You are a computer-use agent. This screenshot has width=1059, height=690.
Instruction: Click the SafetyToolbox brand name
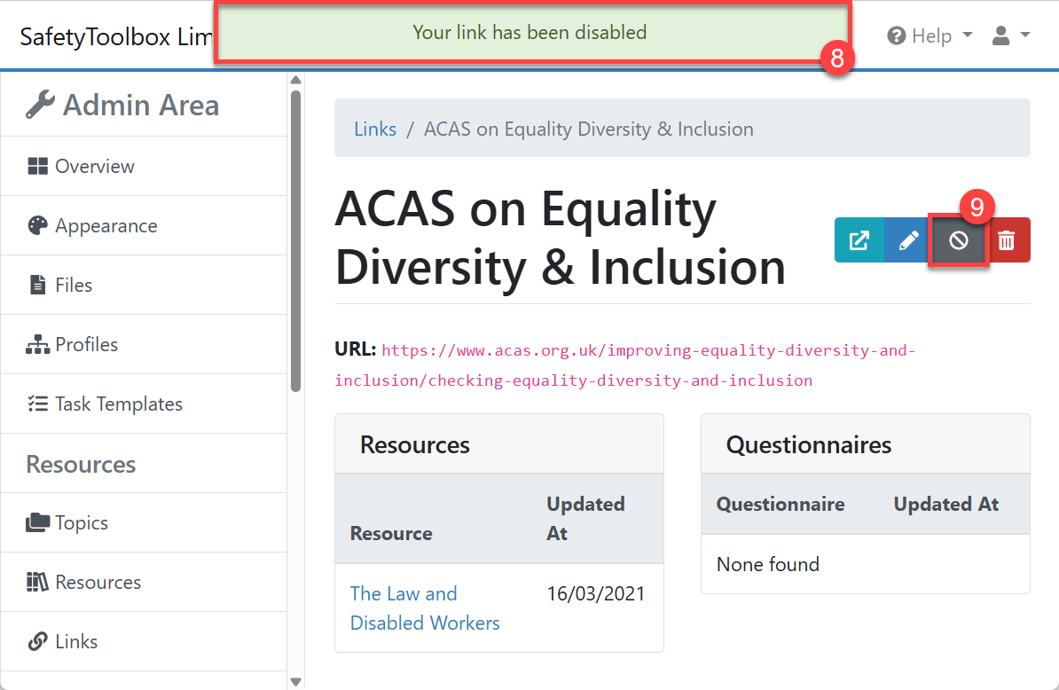[x=116, y=36]
